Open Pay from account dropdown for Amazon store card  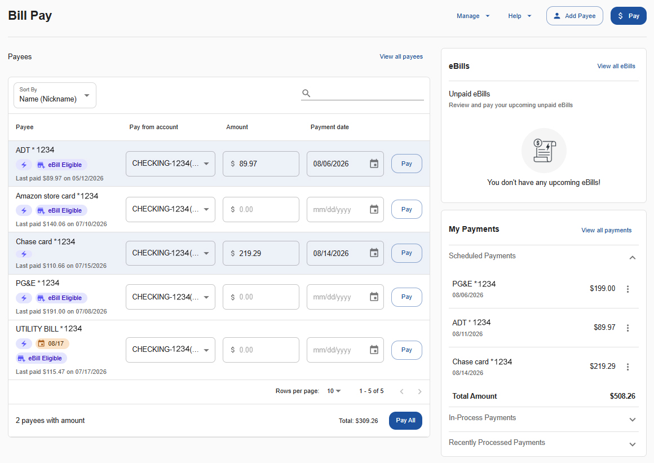[x=171, y=209]
